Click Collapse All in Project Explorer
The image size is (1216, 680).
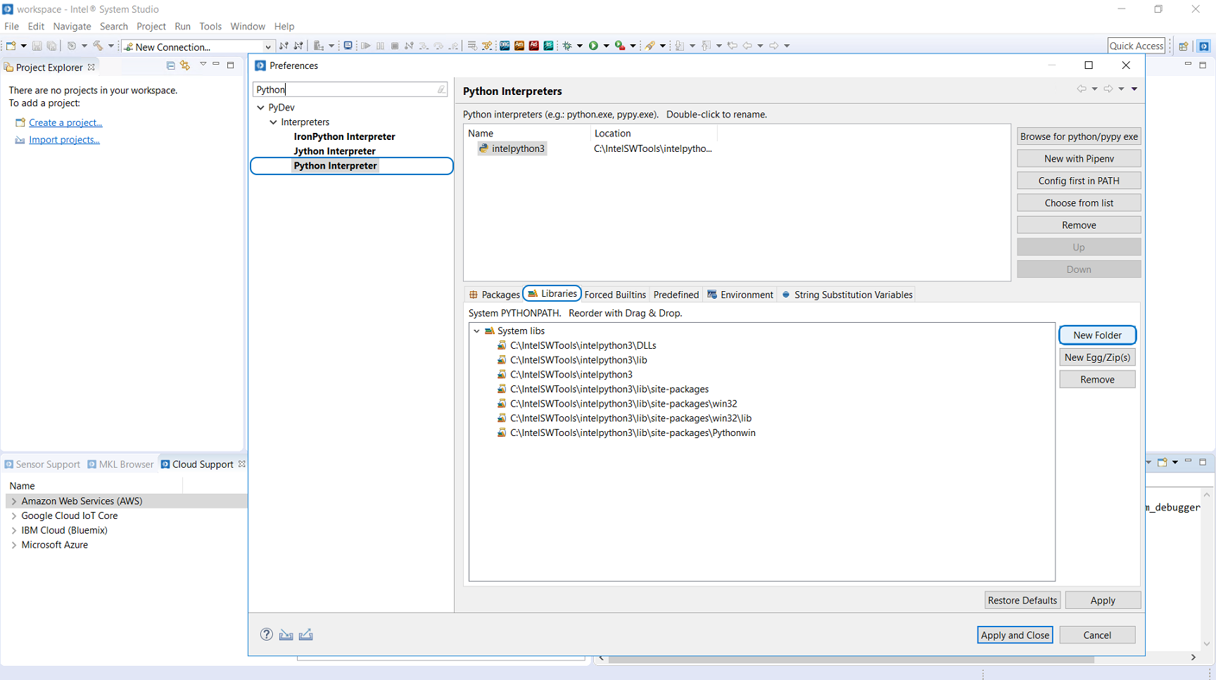(170, 65)
